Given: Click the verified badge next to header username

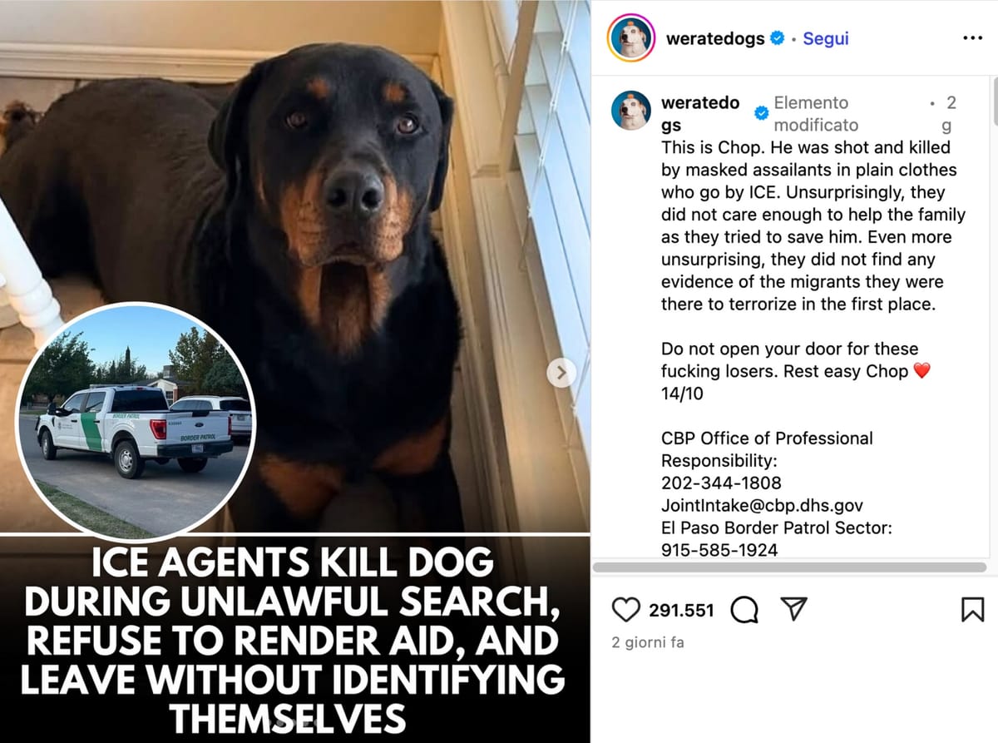Looking at the screenshot, I should [x=778, y=38].
